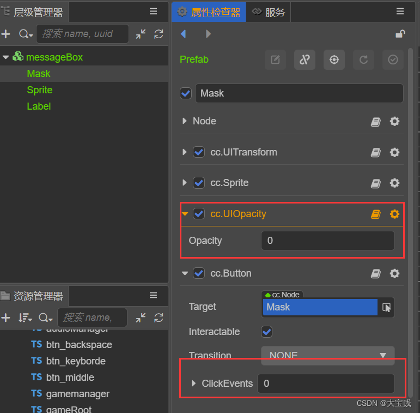This screenshot has height=413, width=420.
Task: Expand the ClickEvents array
Action: tap(193, 384)
